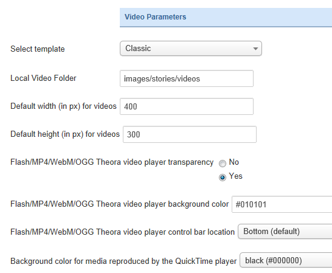The height and width of the screenshot is (273, 332).
Task: Click the Local Video Folder path field
Action: [187, 78]
